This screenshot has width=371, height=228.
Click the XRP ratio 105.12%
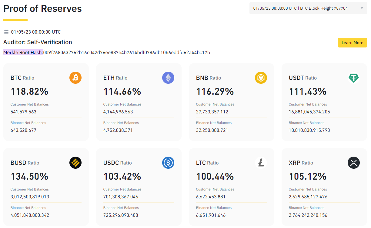(x=308, y=176)
